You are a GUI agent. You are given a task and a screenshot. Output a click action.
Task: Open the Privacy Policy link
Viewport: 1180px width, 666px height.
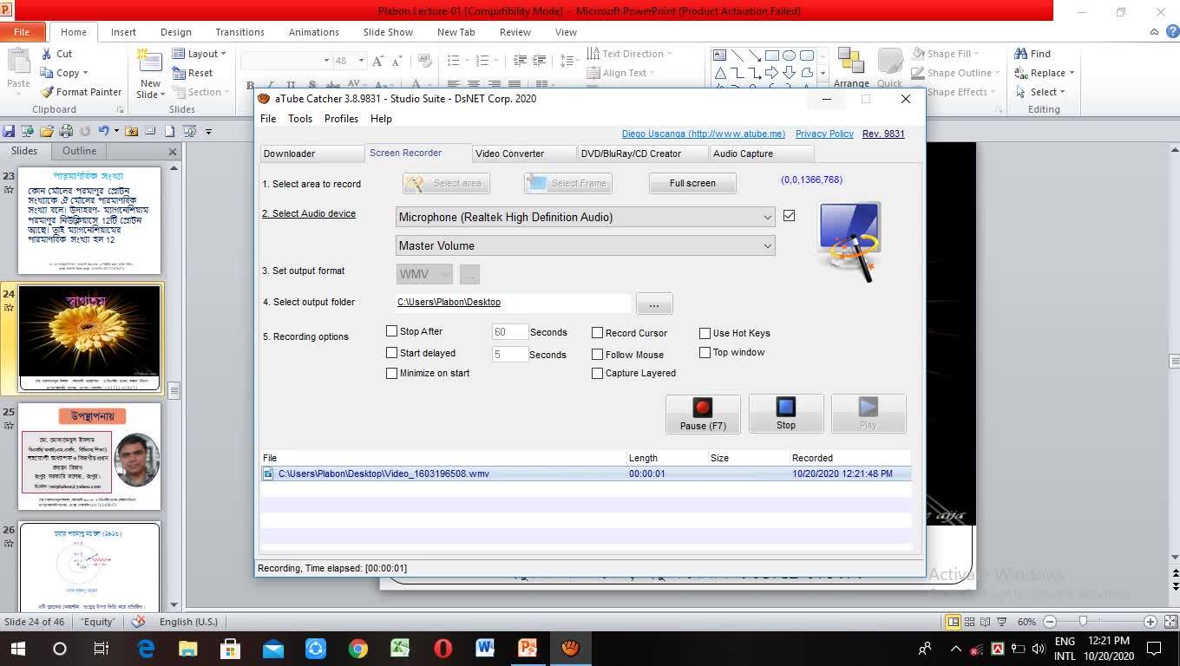pos(824,134)
